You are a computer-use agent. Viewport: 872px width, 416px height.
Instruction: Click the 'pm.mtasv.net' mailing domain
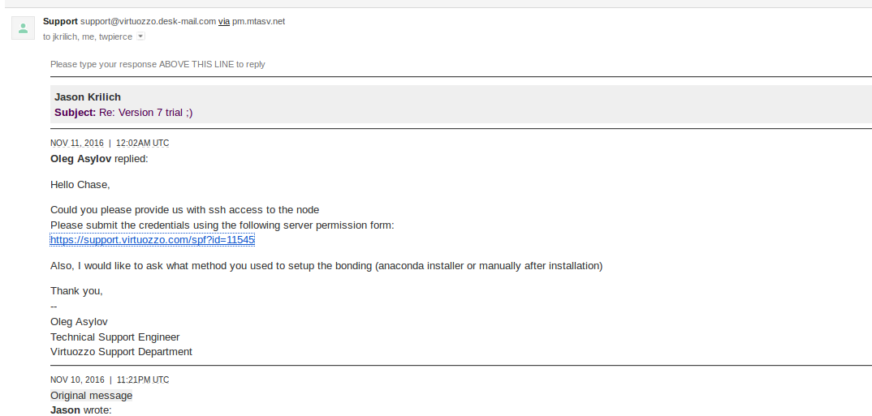[x=258, y=21]
